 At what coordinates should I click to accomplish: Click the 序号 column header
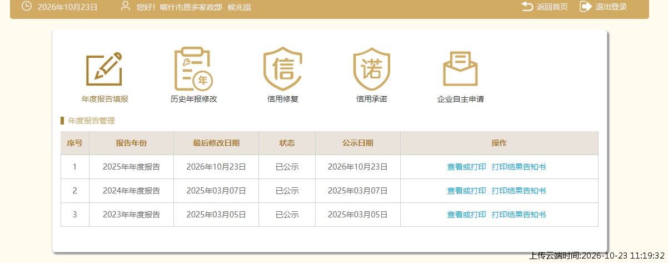pyautogui.click(x=75, y=143)
